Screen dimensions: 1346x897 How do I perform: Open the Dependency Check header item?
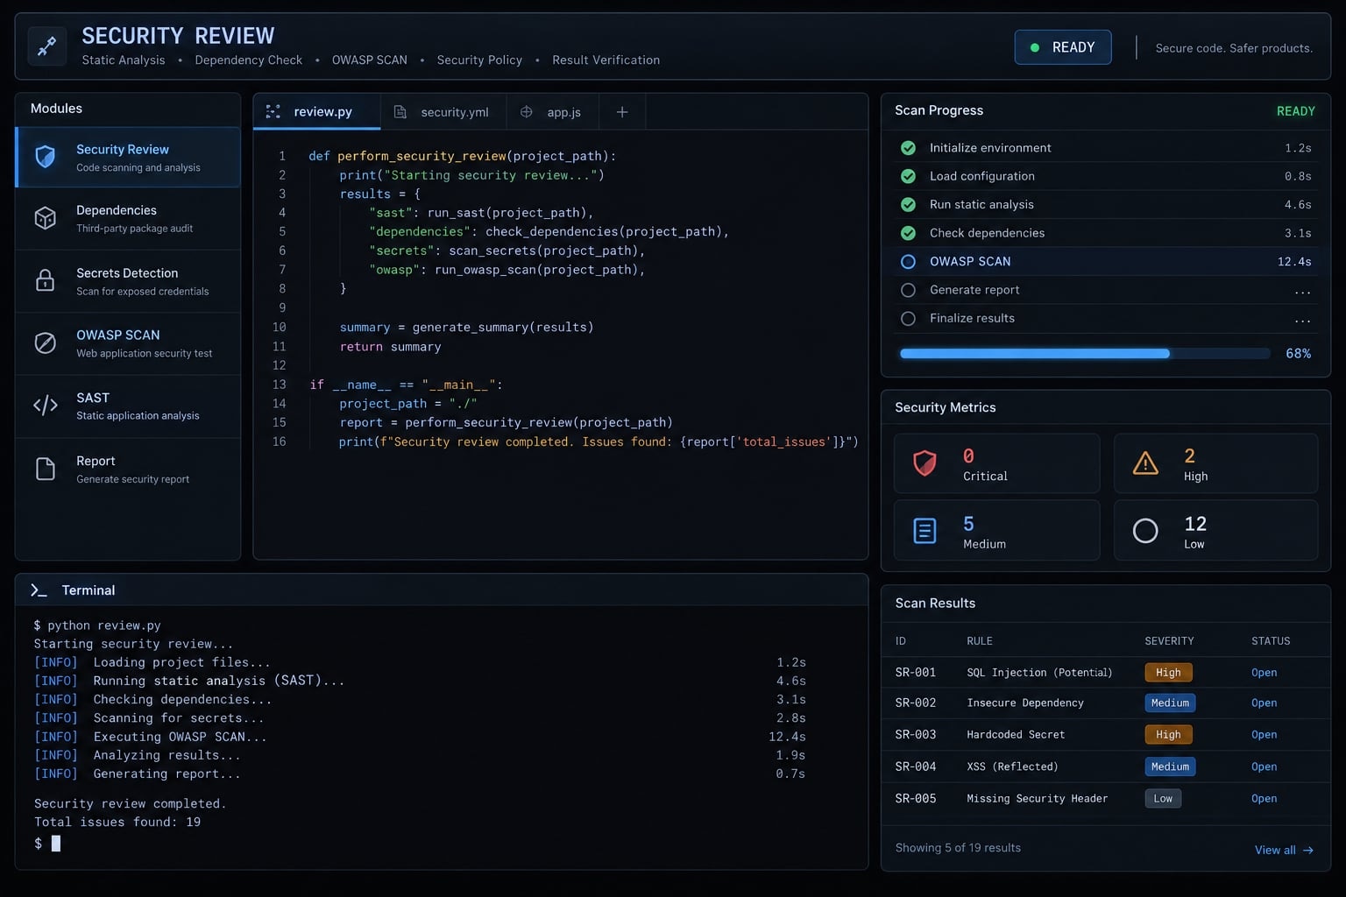coord(248,60)
